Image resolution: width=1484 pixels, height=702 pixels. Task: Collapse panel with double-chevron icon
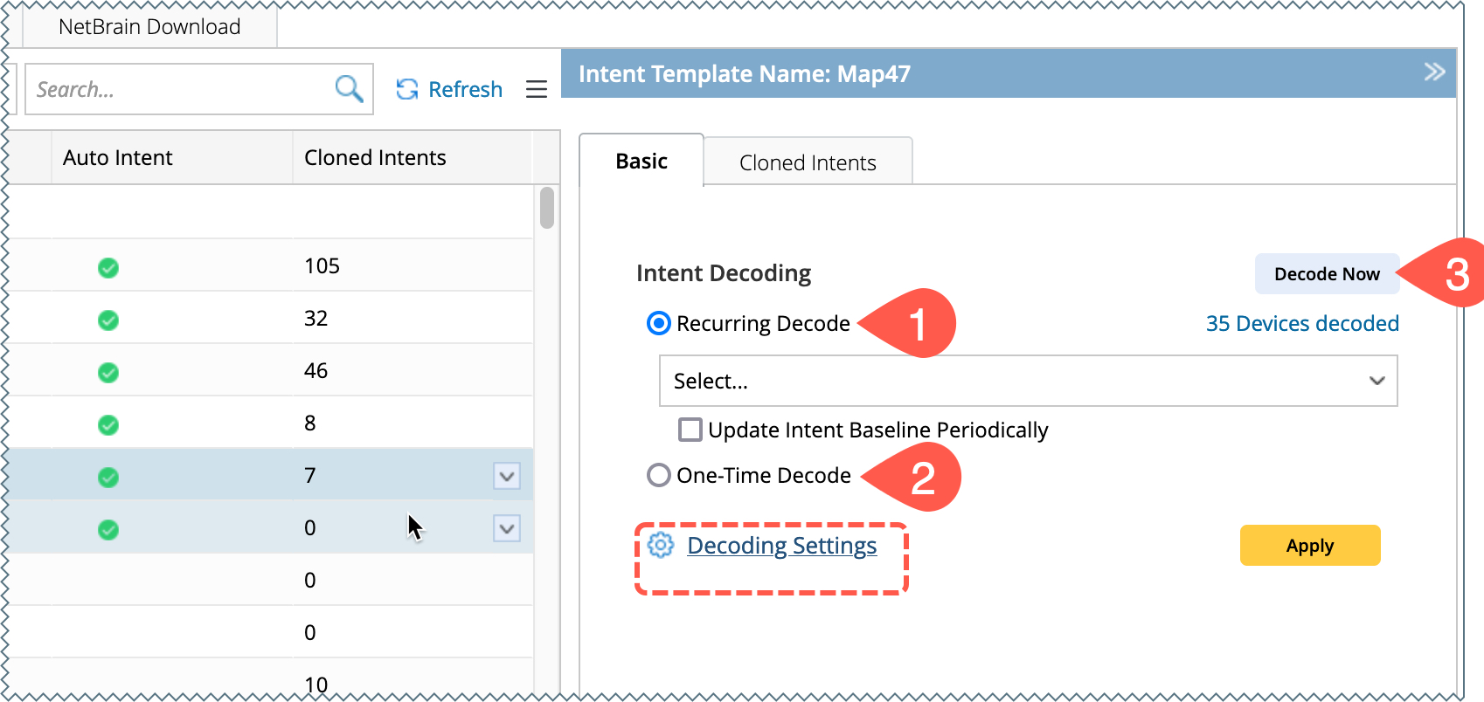1434,72
